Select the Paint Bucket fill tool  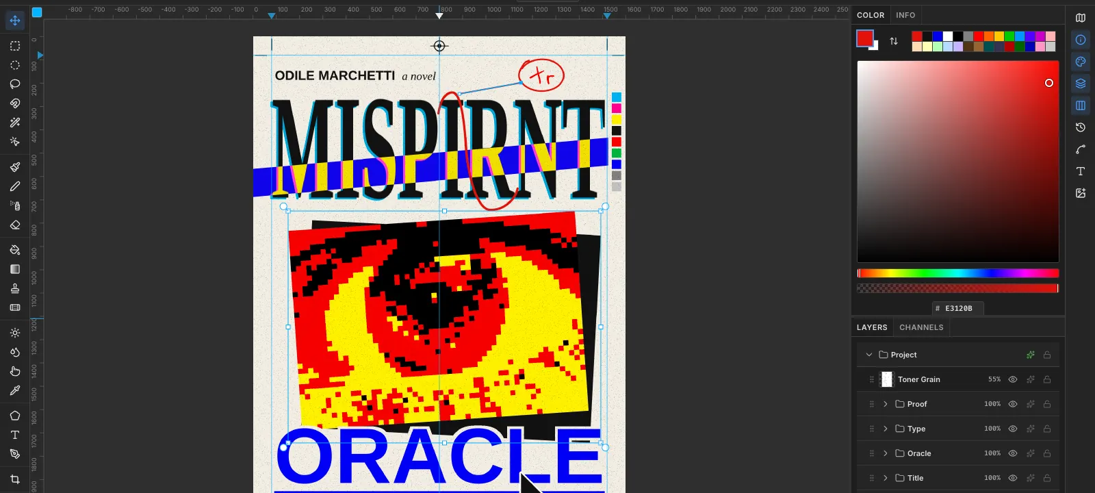point(15,250)
